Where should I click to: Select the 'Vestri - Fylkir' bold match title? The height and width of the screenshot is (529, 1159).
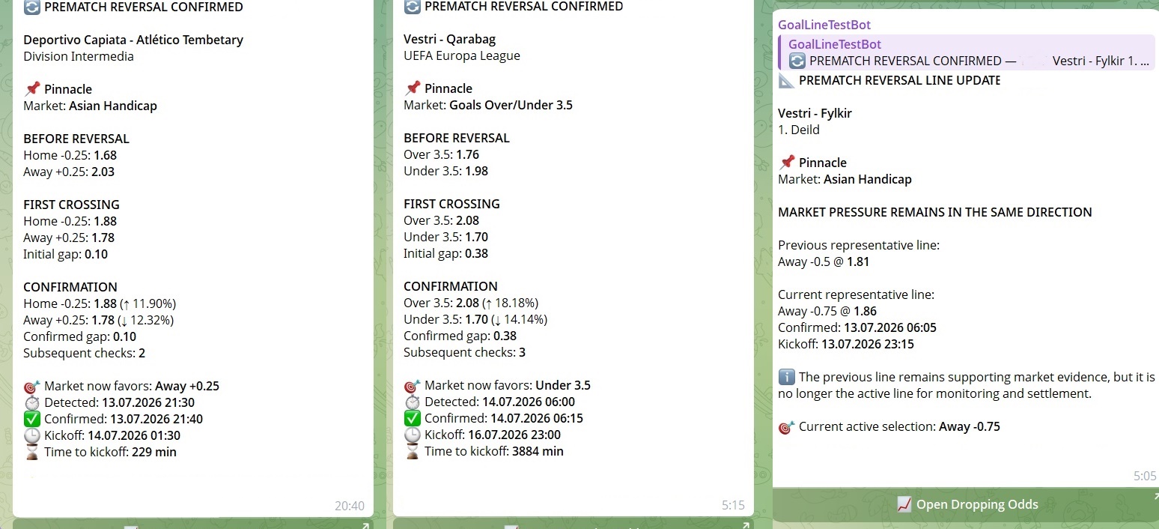pos(815,113)
